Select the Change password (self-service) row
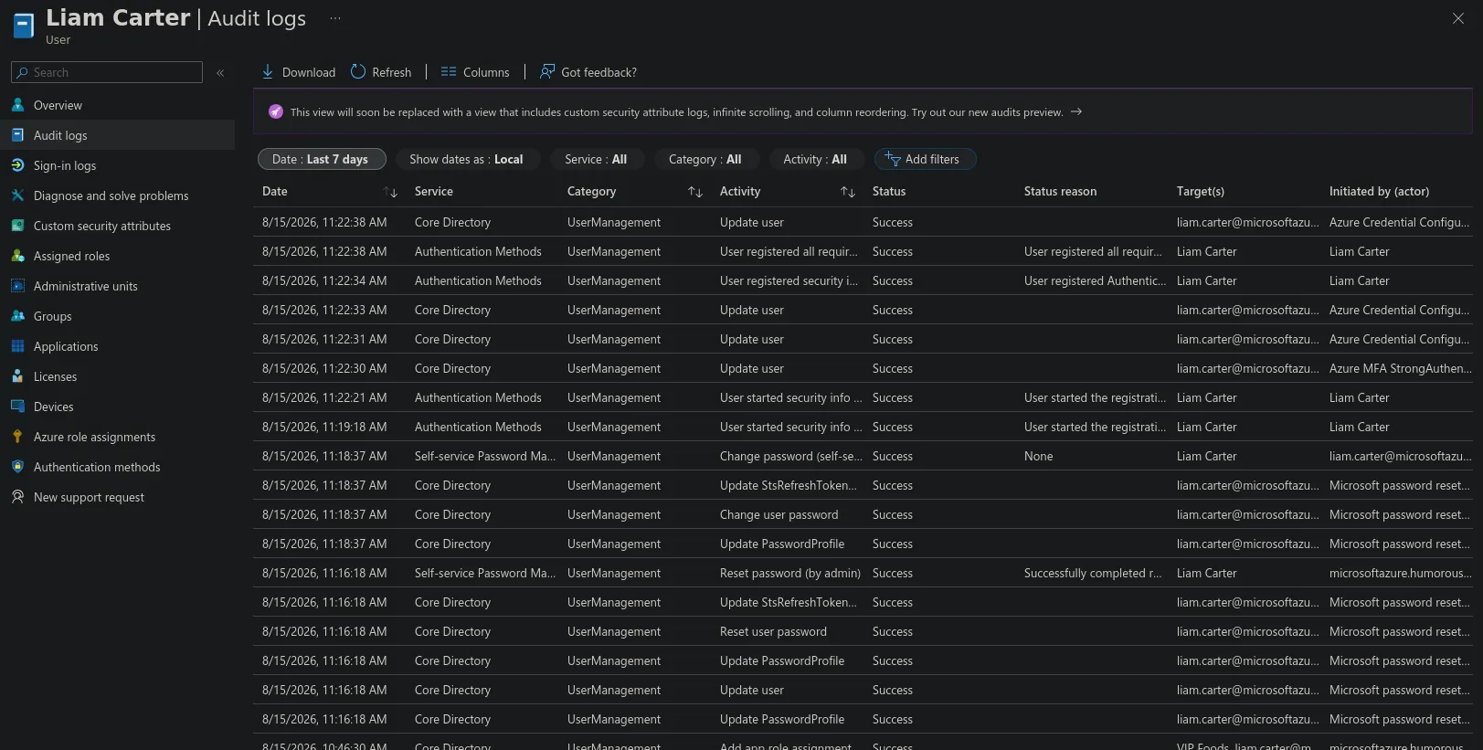Image resolution: width=1483 pixels, height=750 pixels. pos(863,456)
